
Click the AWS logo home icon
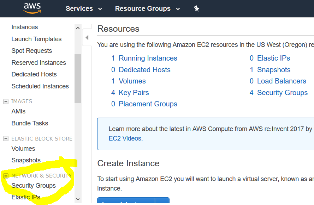tap(32, 8)
